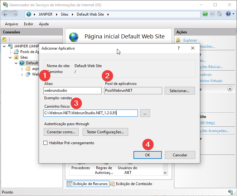Enable the Habilitar Pré-carregamento checkbox

pos(46,143)
